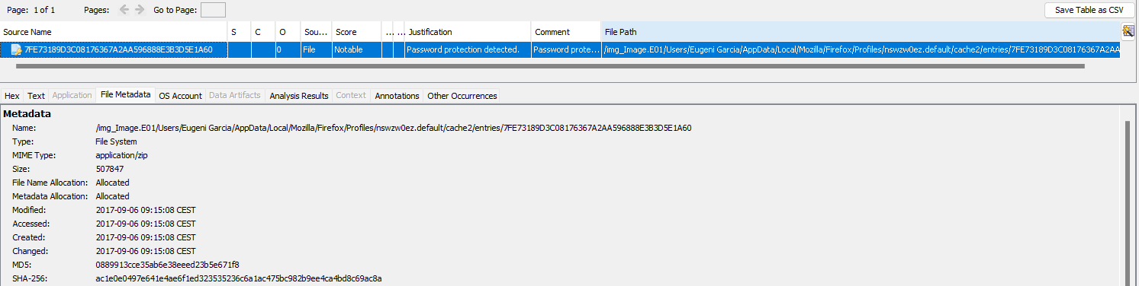Go to the previous page arrow
Screen dimensions: 1139x286
(x=124, y=10)
